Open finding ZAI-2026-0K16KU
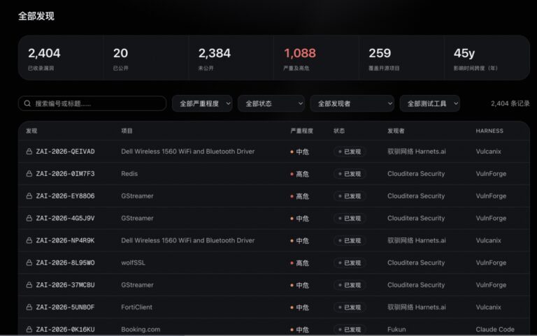537x336 pixels. click(x=66, y=330)
